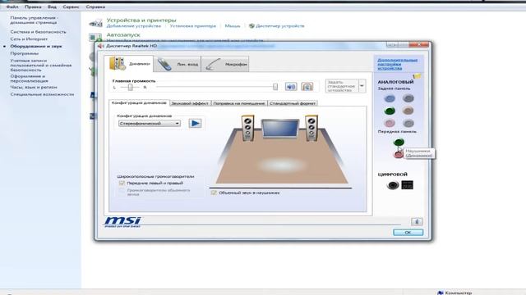Toggle 'Передние левый и правый' checkbox
Screen dimensions: 526x295
[122, 183]
